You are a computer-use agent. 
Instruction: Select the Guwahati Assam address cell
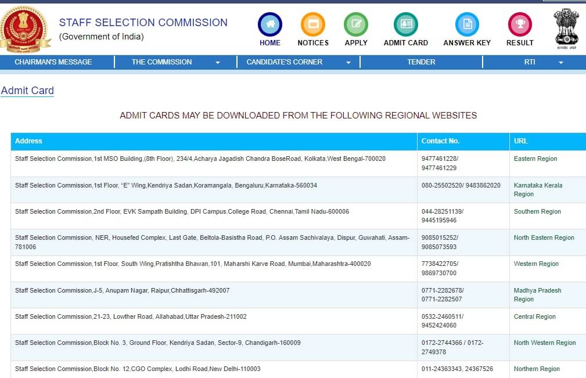[x=213, y=242]
